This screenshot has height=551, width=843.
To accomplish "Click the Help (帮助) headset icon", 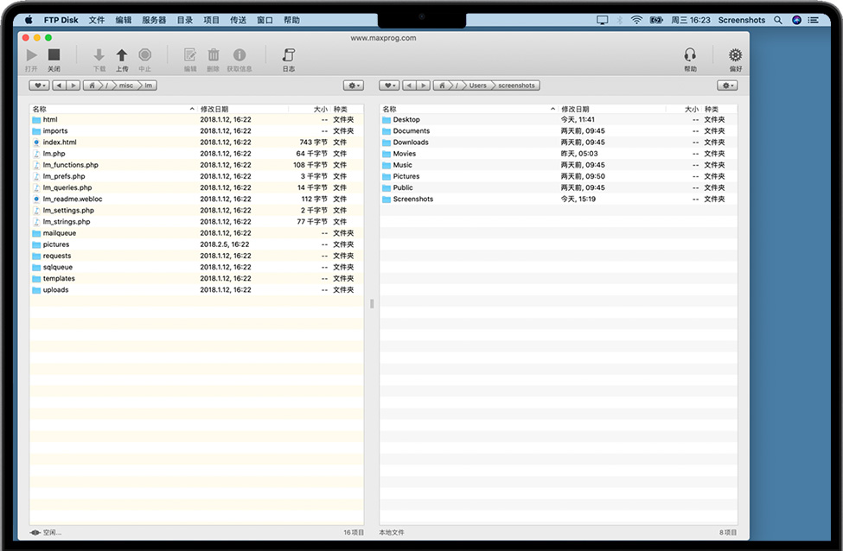I will click(690, 55).
